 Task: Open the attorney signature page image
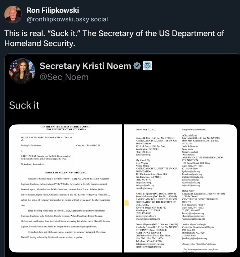pos(180,188)
